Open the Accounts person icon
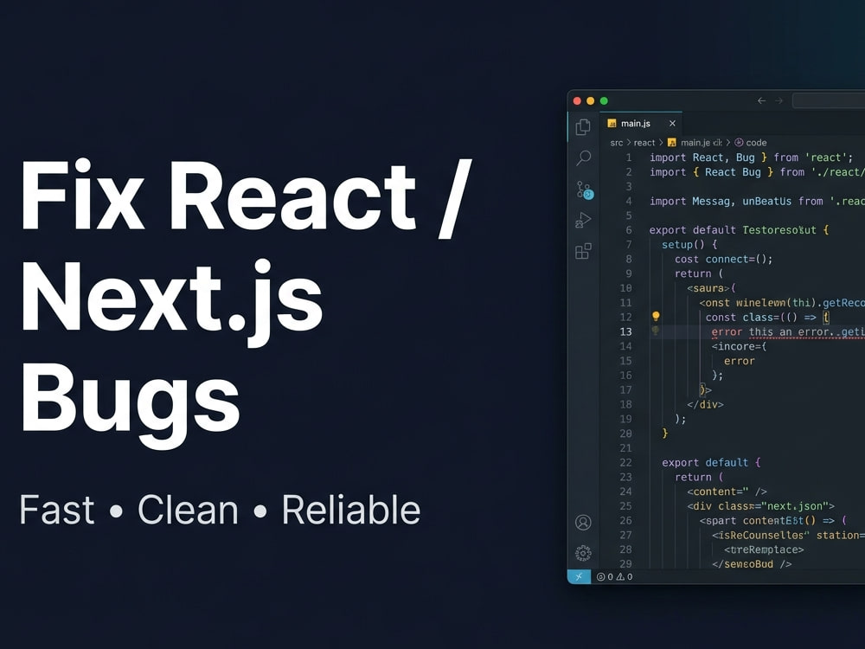 (583, 522)
